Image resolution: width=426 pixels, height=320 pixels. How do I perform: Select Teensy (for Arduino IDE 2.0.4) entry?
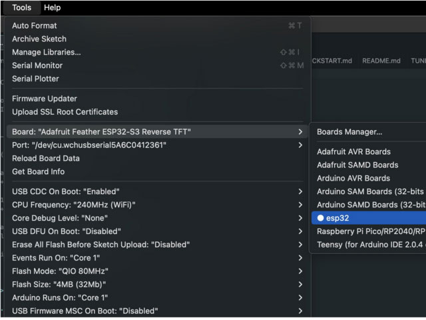pos(369,245)
